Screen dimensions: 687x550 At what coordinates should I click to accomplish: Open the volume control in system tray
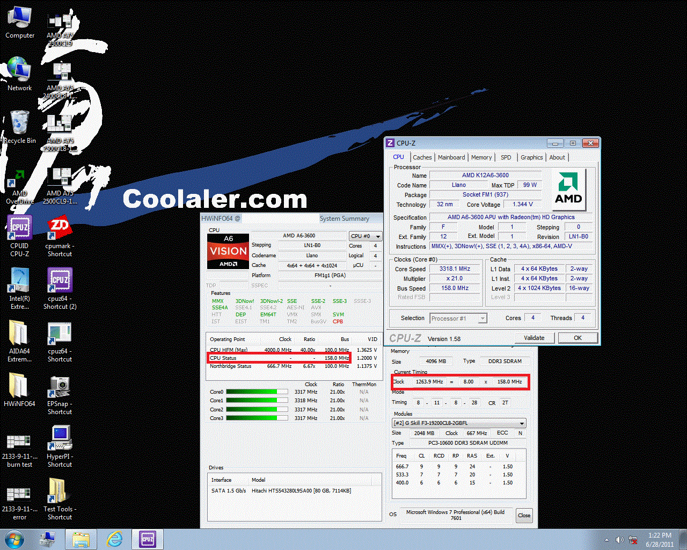619,540
